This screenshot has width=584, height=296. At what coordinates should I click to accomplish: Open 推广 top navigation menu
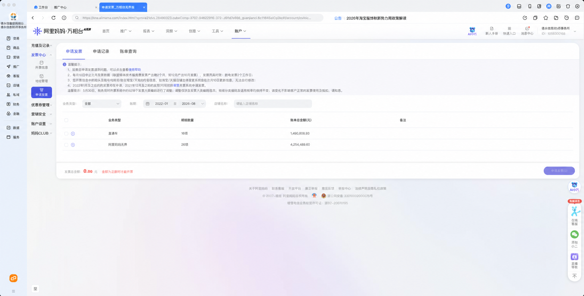point(126,31)
